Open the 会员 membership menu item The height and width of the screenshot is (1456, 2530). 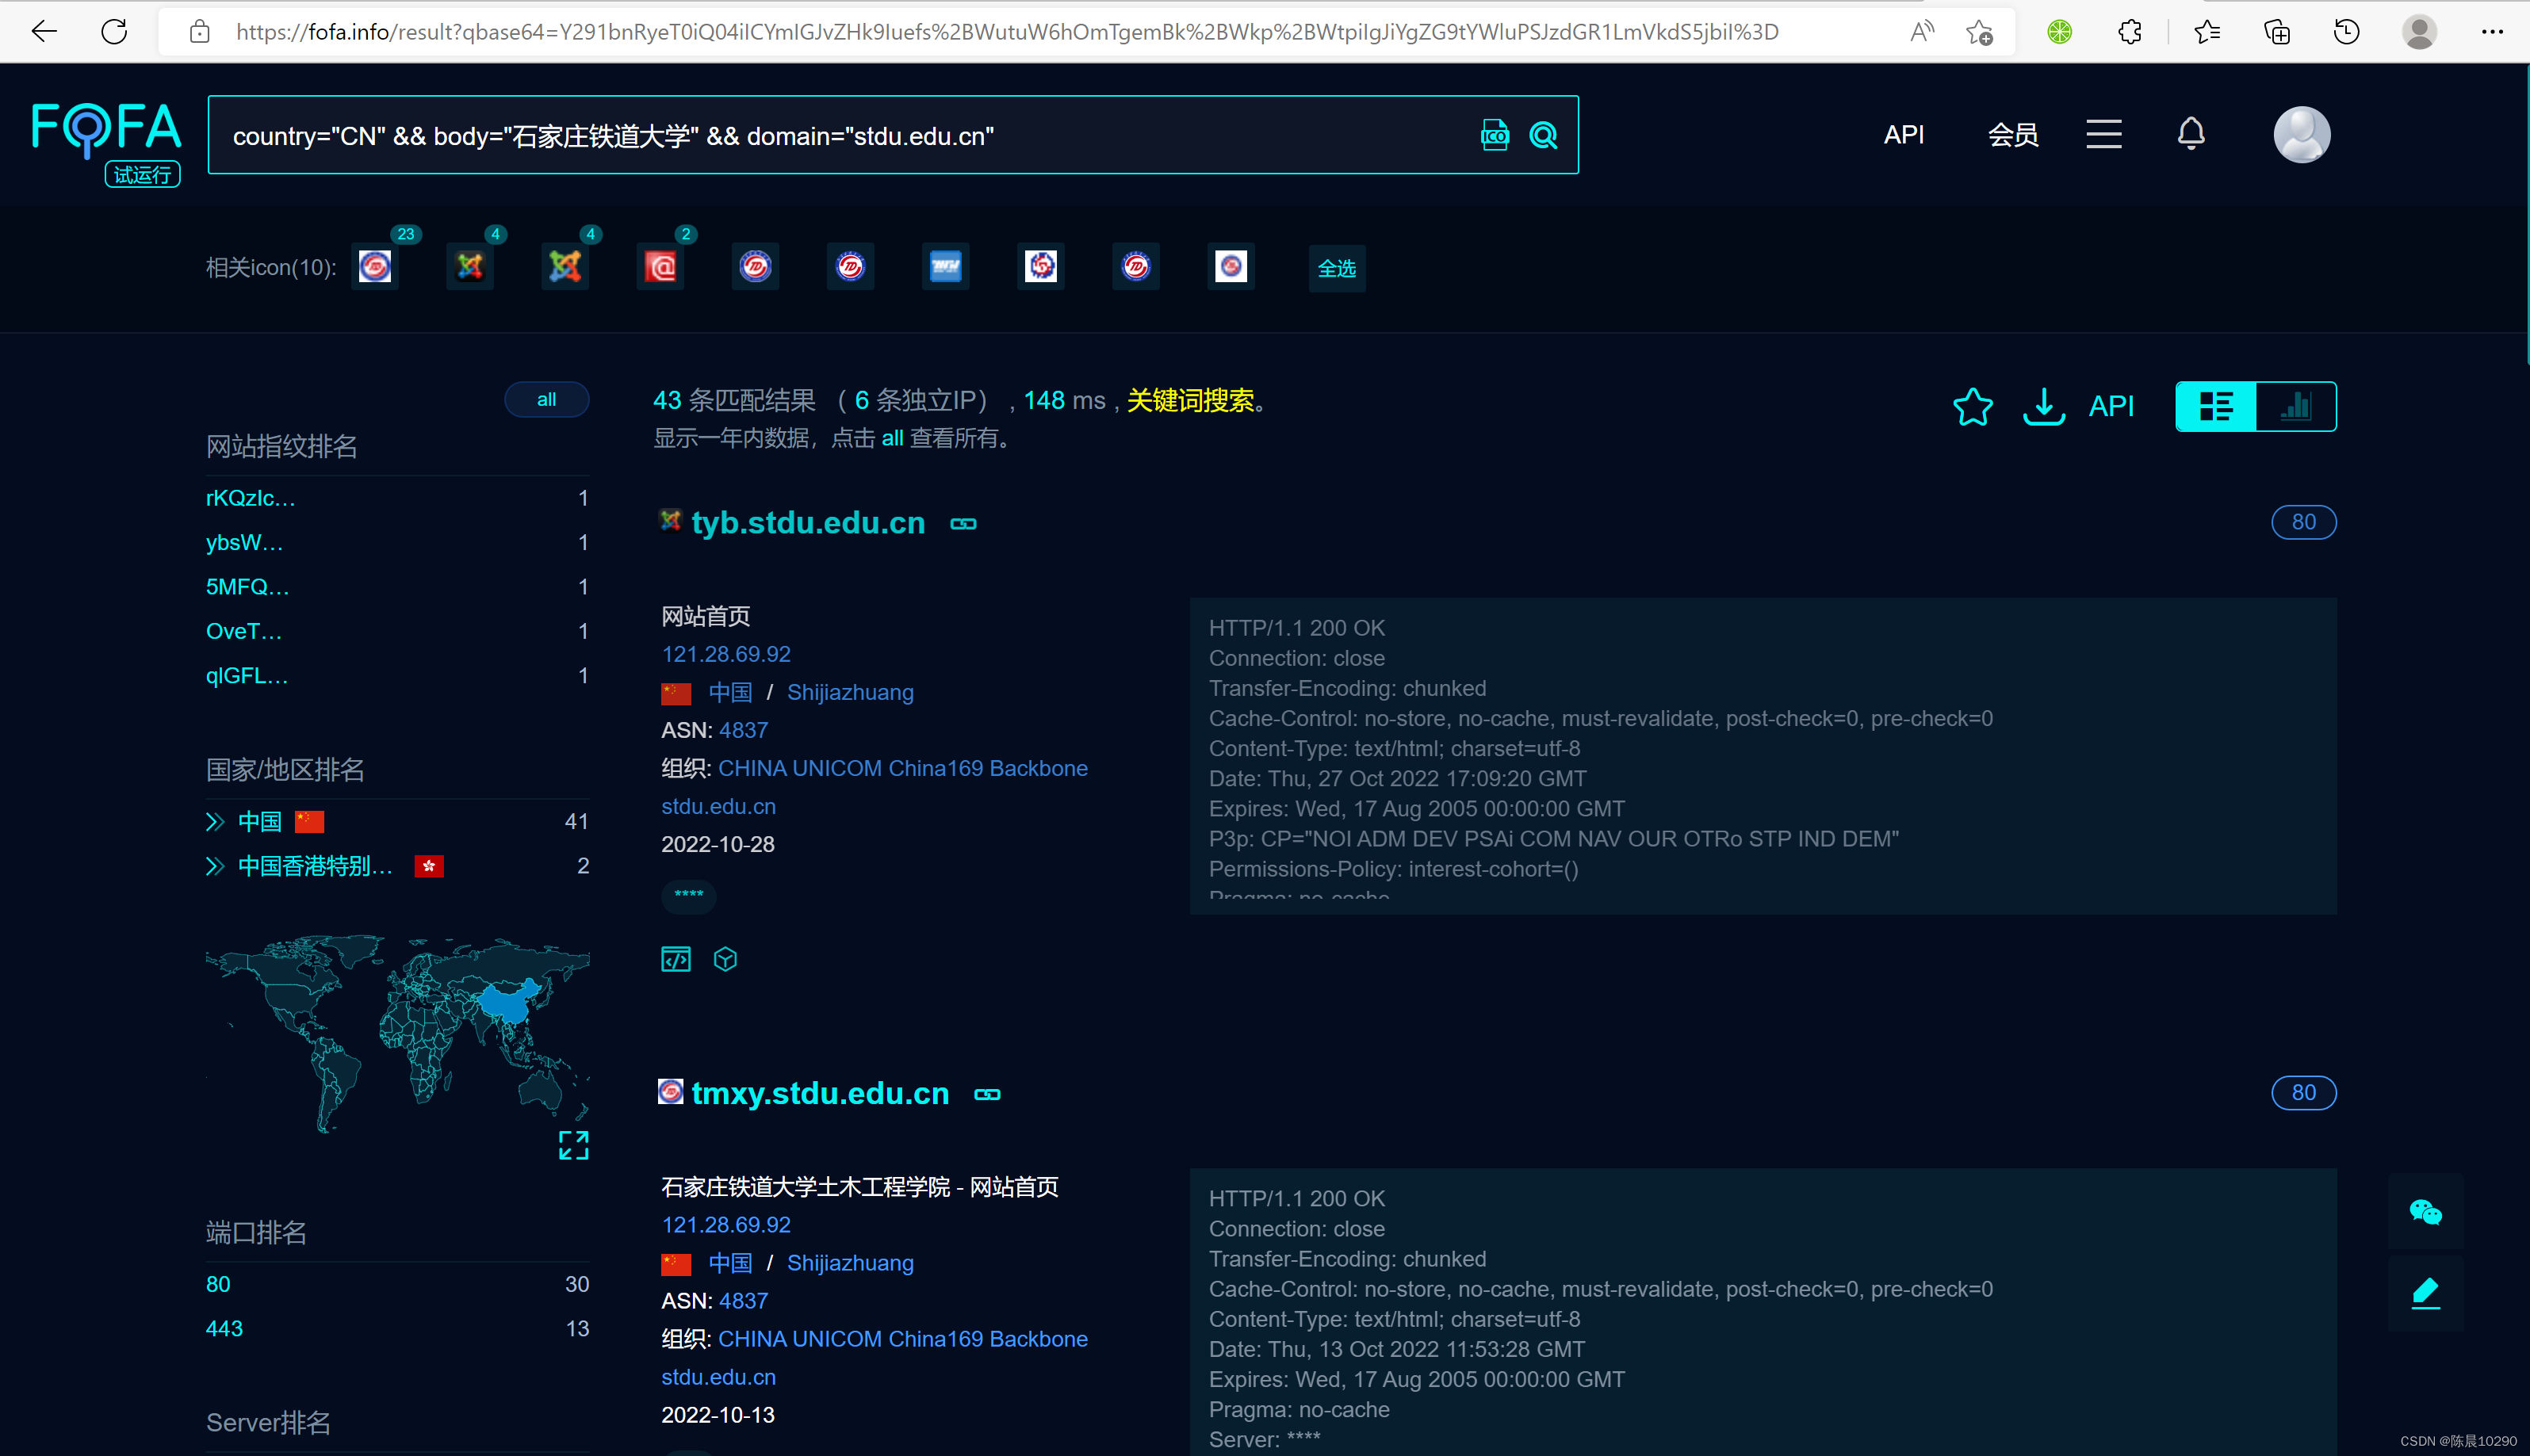[x=2012, y=134]
